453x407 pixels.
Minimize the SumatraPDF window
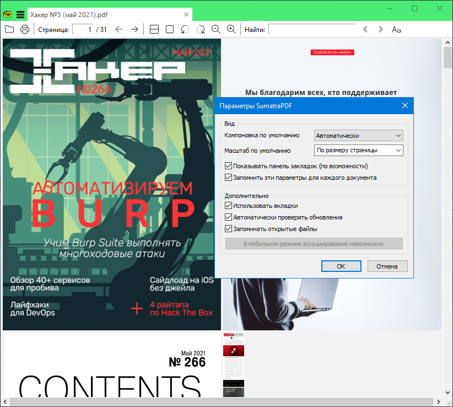[x=390, y=8]
